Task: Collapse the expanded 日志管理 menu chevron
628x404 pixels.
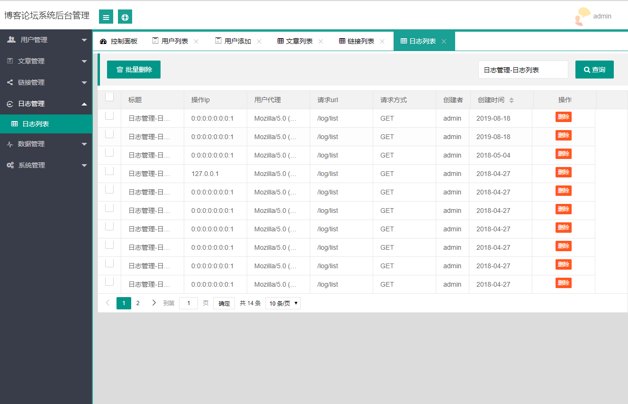Action: [84, 103]
